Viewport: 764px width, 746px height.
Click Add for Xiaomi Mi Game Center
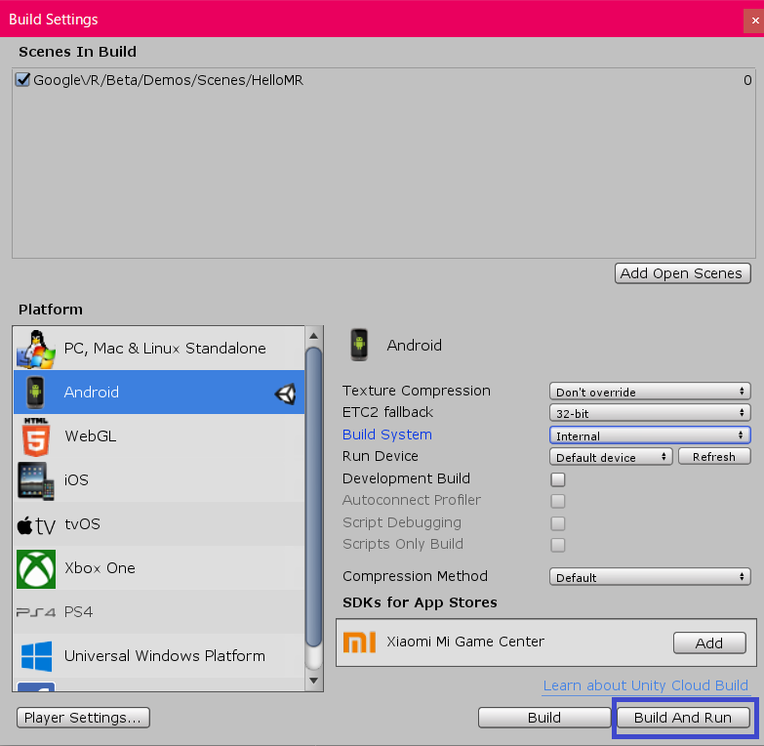click(x=709, y=643)
